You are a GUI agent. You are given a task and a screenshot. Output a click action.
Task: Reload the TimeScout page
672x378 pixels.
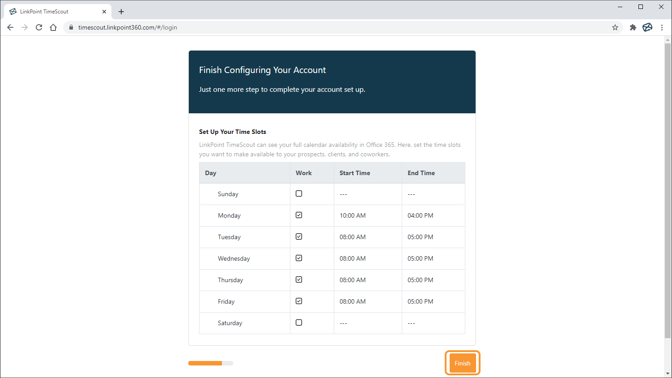click(39, 27)
